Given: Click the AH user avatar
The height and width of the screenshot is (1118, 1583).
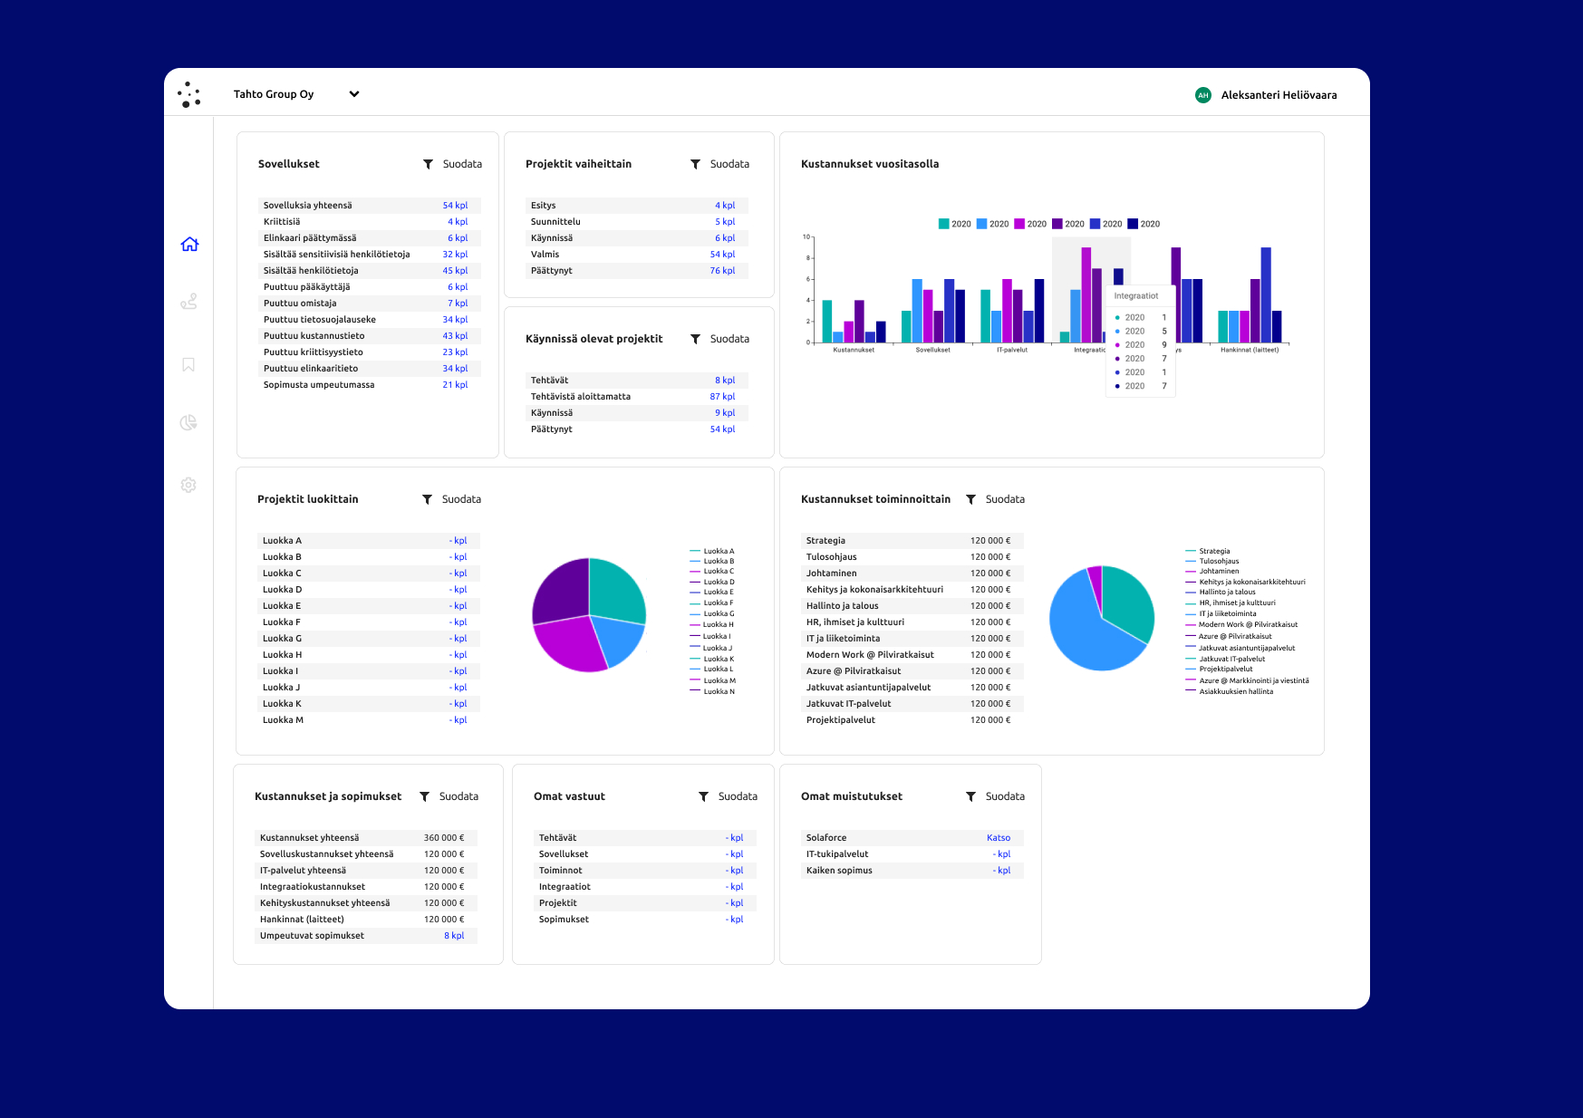Looking at the screenshot, I should (1203, 95).
